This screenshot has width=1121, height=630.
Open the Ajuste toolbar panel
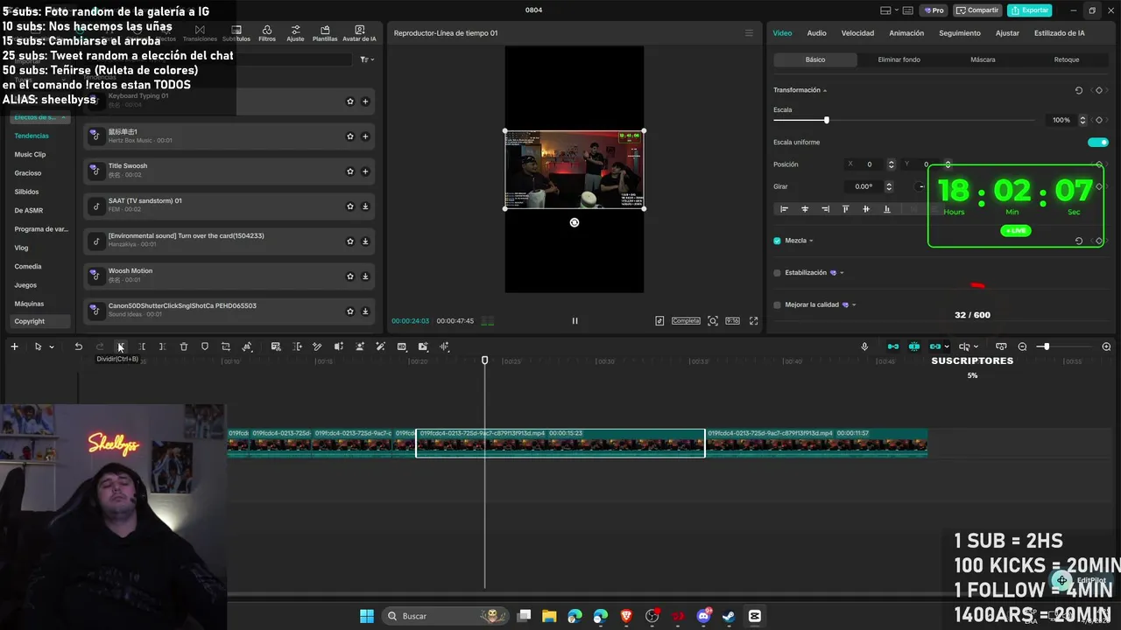point(295,33)
